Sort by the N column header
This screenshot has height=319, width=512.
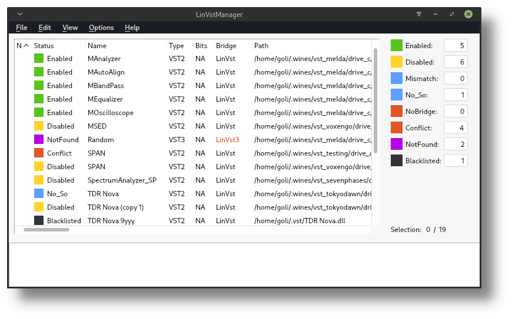pos(23,46)
